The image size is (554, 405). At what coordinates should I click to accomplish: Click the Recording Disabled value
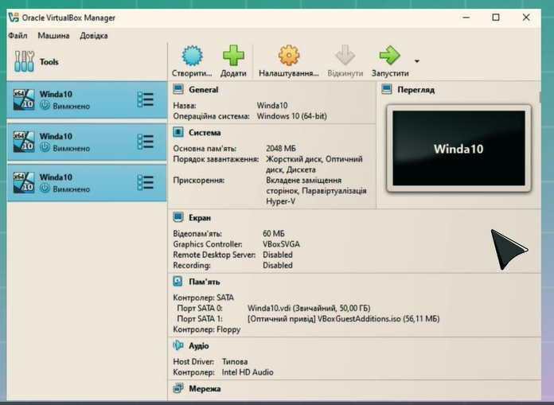(x=278, y=265)
